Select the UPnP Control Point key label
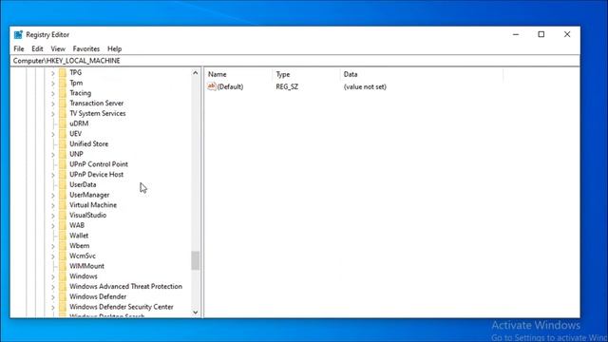Image resolution: width=608 pixels, height=342 pixels. 99,164
